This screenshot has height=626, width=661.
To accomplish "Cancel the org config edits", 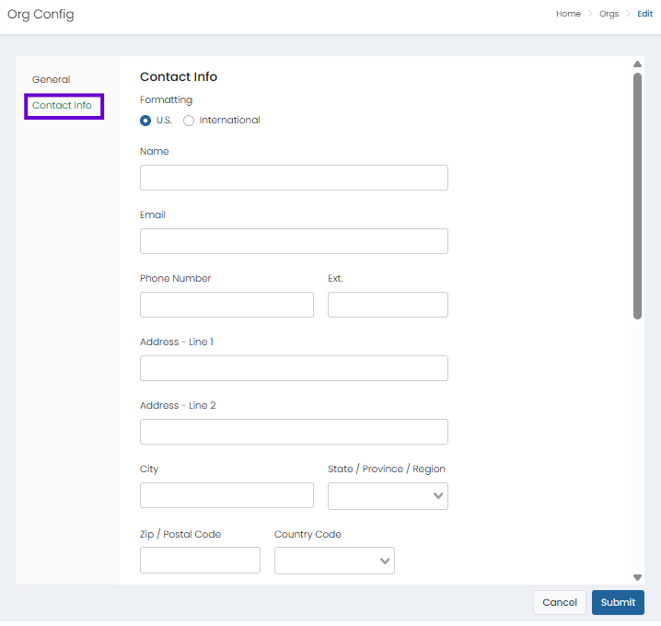I will click(x=560, y=602).
